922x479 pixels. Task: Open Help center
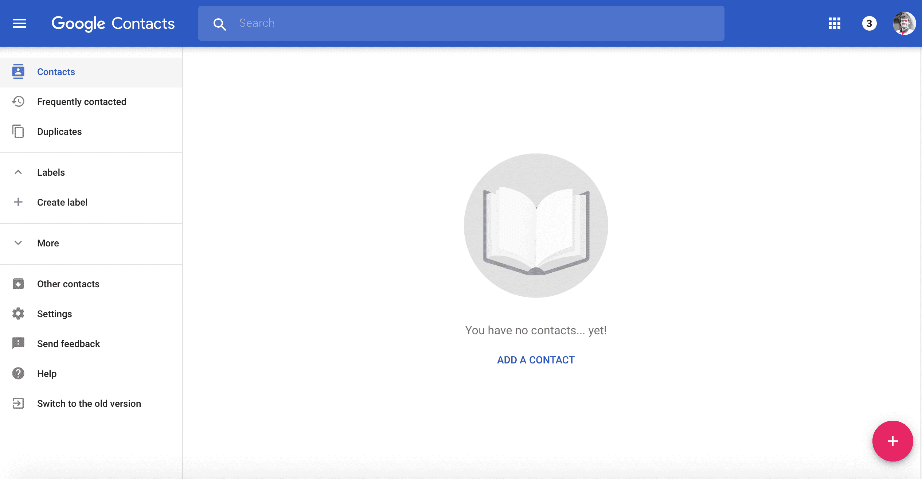point(47,373)
